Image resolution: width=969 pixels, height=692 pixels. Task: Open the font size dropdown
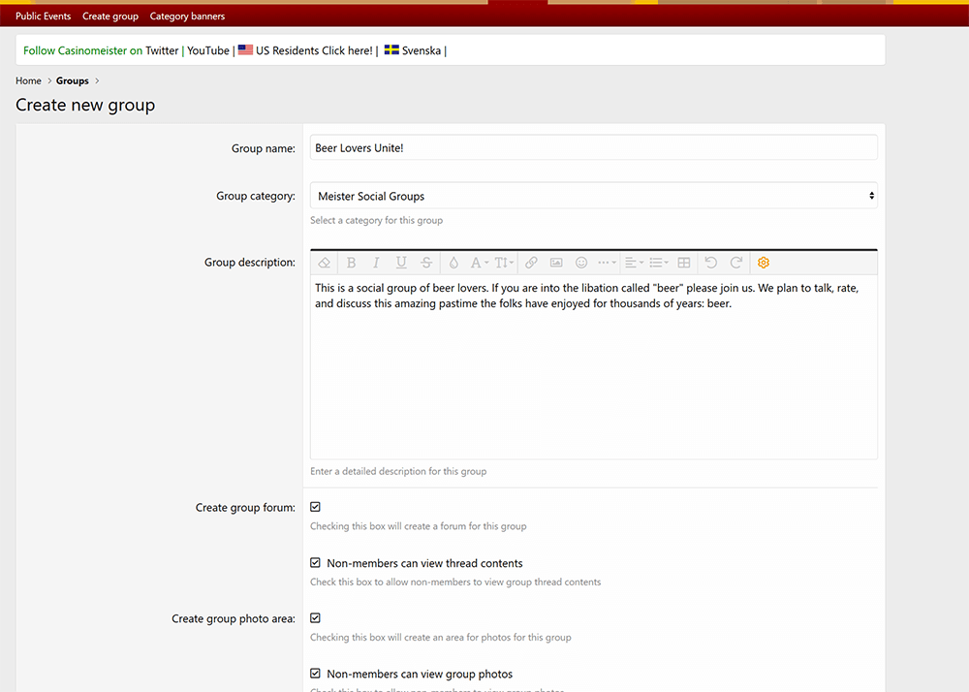504,263
